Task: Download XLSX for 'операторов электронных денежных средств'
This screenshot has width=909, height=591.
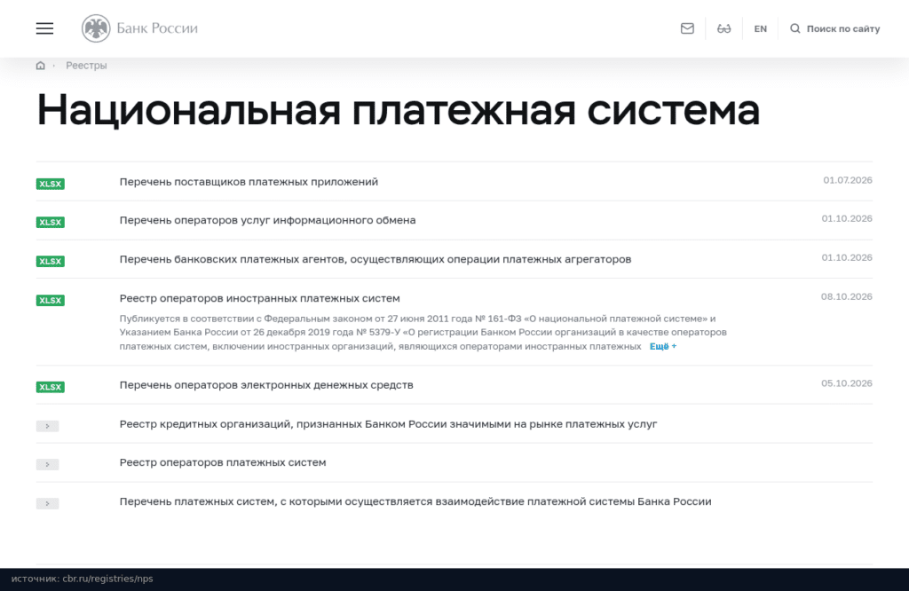Action: [x=51, y=387]
